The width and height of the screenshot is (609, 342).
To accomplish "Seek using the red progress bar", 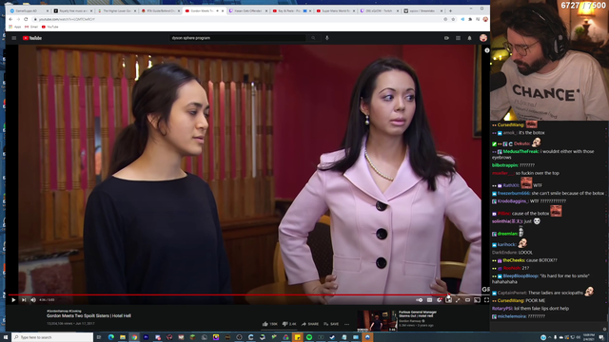I will point(248,294).
